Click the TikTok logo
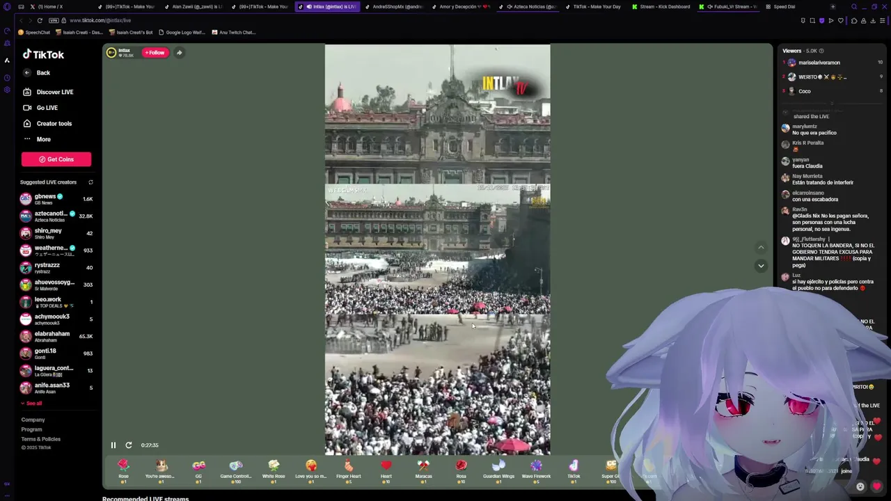Screen dimensions: 891x501 43,54
